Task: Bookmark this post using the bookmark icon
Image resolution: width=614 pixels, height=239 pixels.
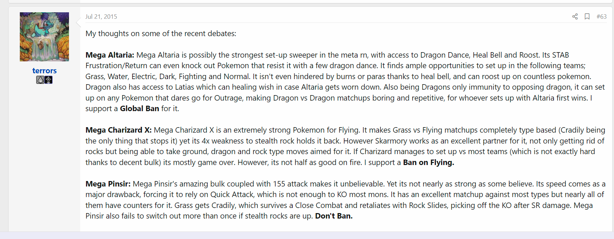Action: coord(587,16)
